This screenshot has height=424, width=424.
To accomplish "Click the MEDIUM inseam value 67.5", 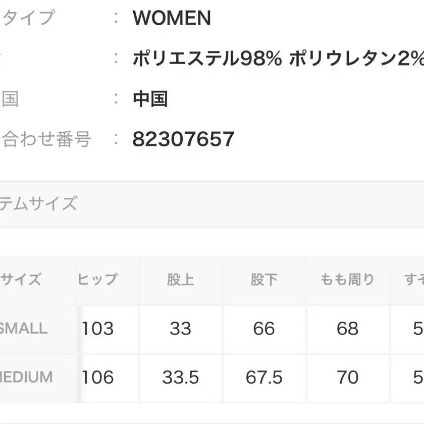I will click(x=263, y=377).
